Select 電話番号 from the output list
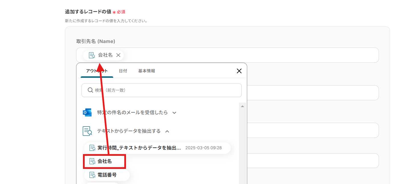Viewport: 398px width, 184px height. click(x=107, y=175)
